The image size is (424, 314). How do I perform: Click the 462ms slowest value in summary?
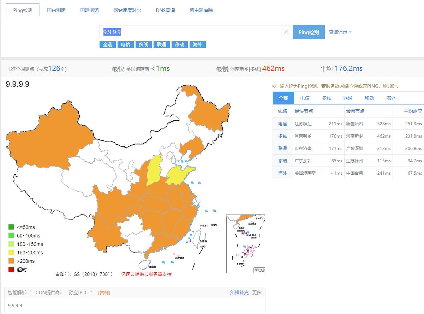(273, 68)
